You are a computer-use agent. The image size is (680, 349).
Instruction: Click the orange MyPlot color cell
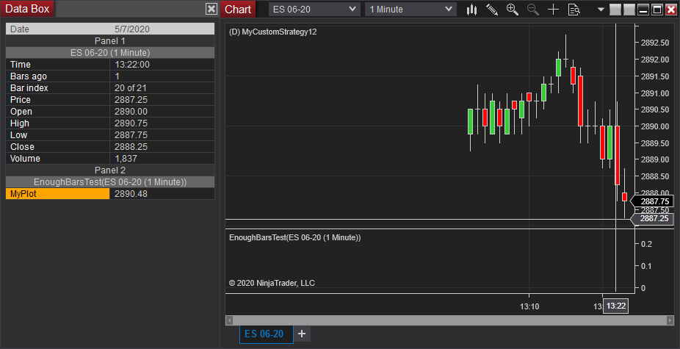tap(58, 193)
